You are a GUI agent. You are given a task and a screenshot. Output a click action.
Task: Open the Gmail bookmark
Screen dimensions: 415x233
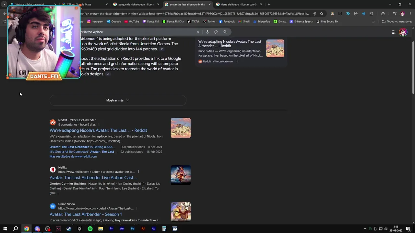[244, 22]
